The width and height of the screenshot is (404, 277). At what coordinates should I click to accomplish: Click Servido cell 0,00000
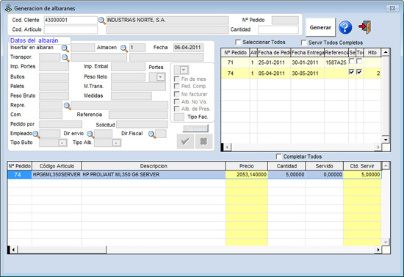click(x=325, y=175)
